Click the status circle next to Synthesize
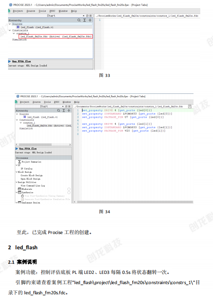213x296 pixels. point(69,192)
